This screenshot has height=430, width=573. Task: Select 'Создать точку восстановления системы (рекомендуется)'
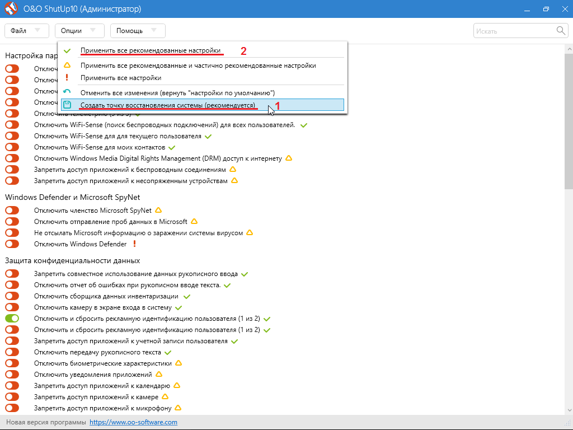(203, 105)
